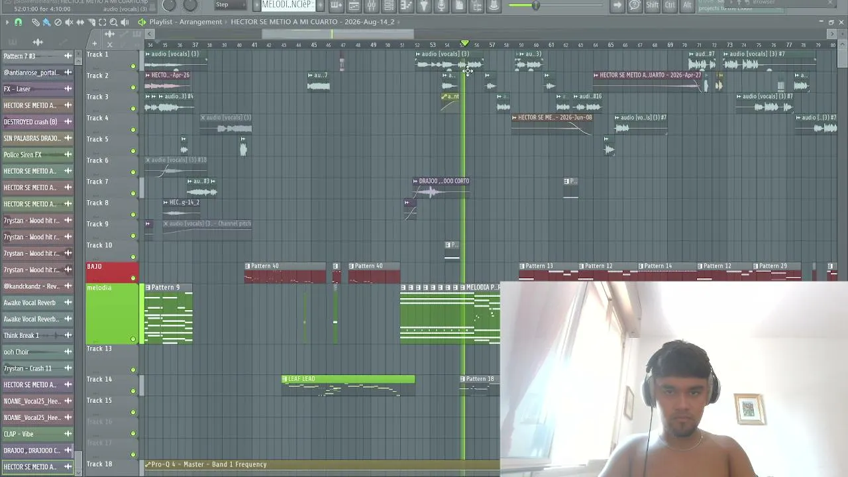Click the audio-clips filter icon above the picker

click(38, 42)
